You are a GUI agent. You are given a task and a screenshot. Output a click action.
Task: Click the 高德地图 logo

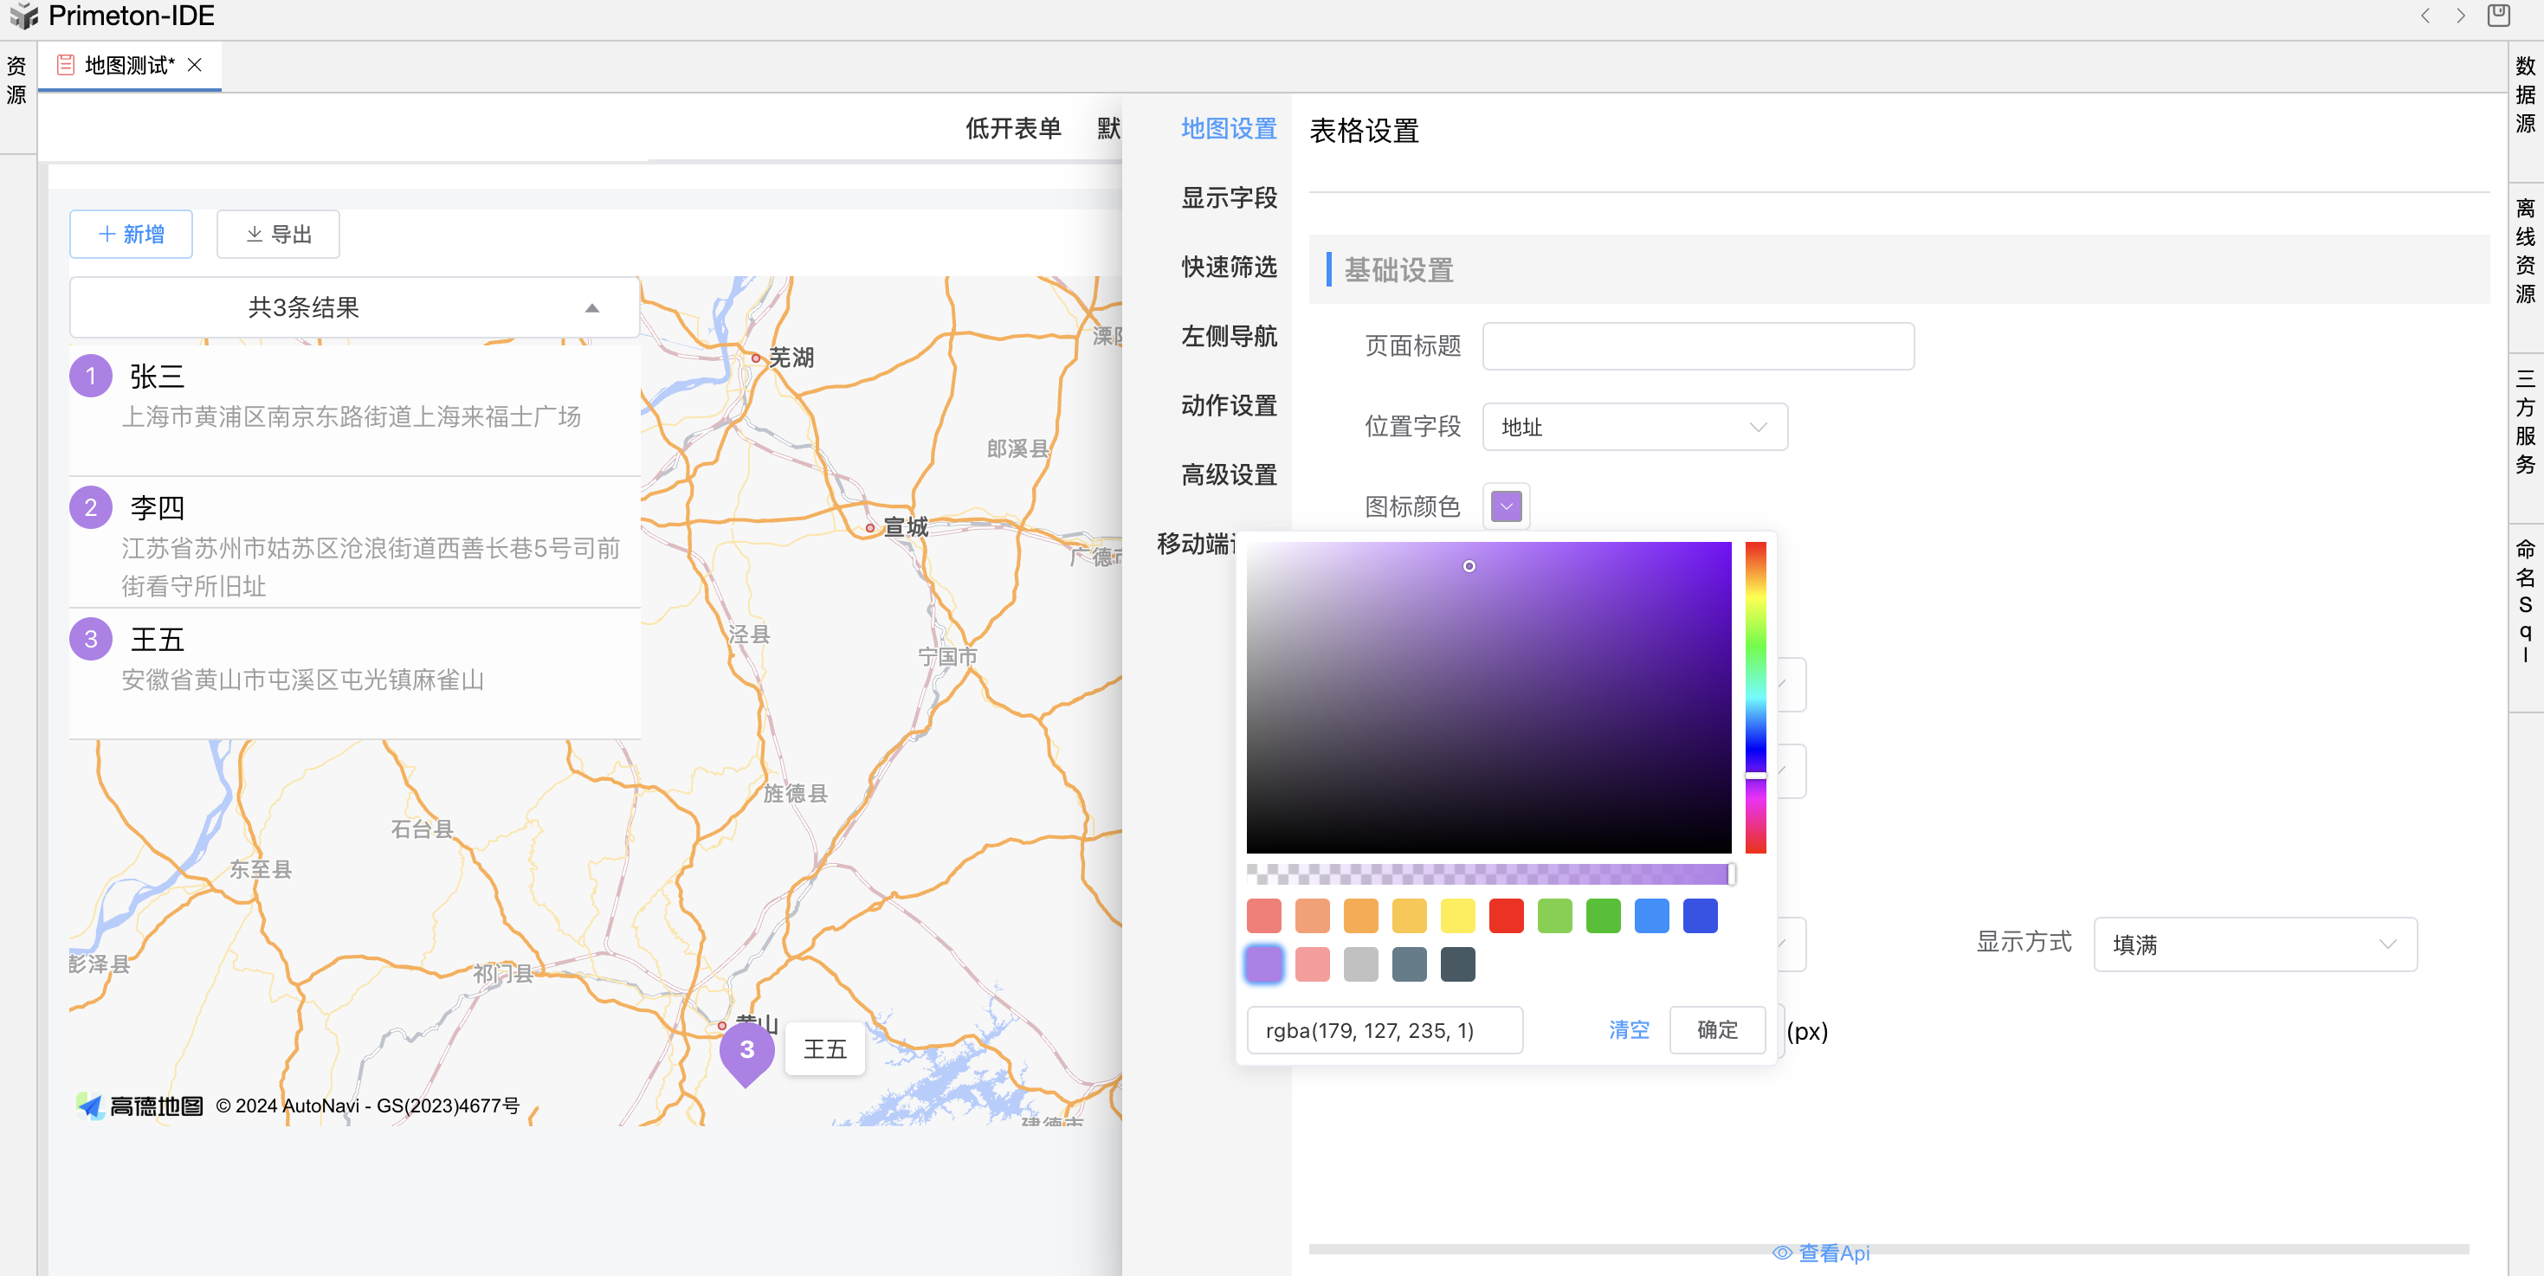coord(140,1106)
